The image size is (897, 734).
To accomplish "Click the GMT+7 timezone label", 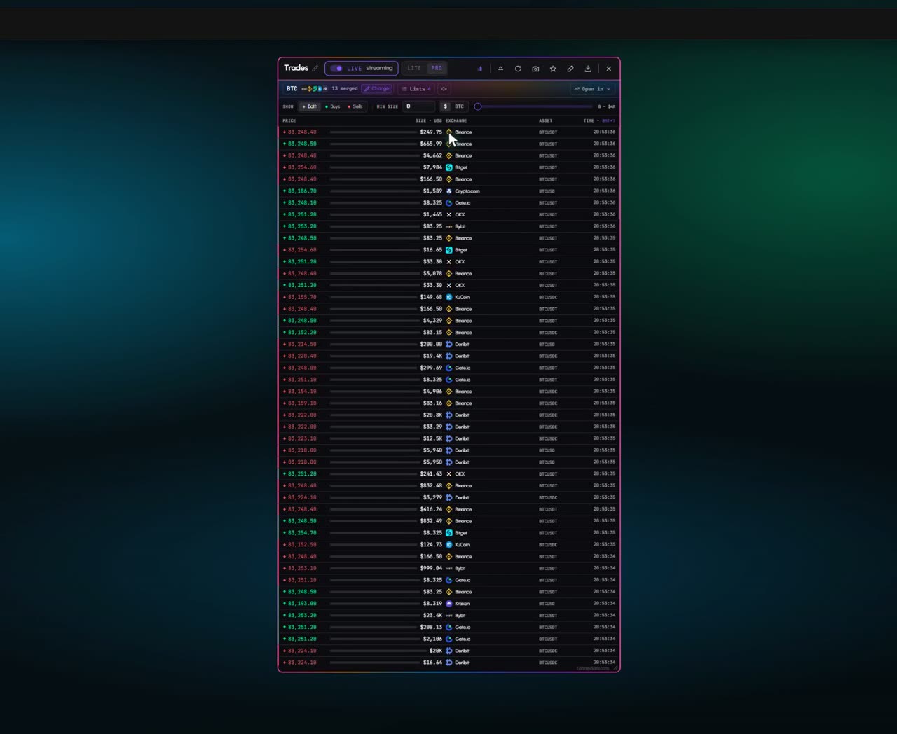I will [x=609, y=120].
